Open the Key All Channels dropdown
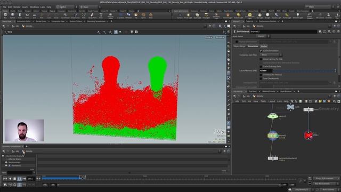The width and height of the screenshot is (341, 192). pos(326,183)
